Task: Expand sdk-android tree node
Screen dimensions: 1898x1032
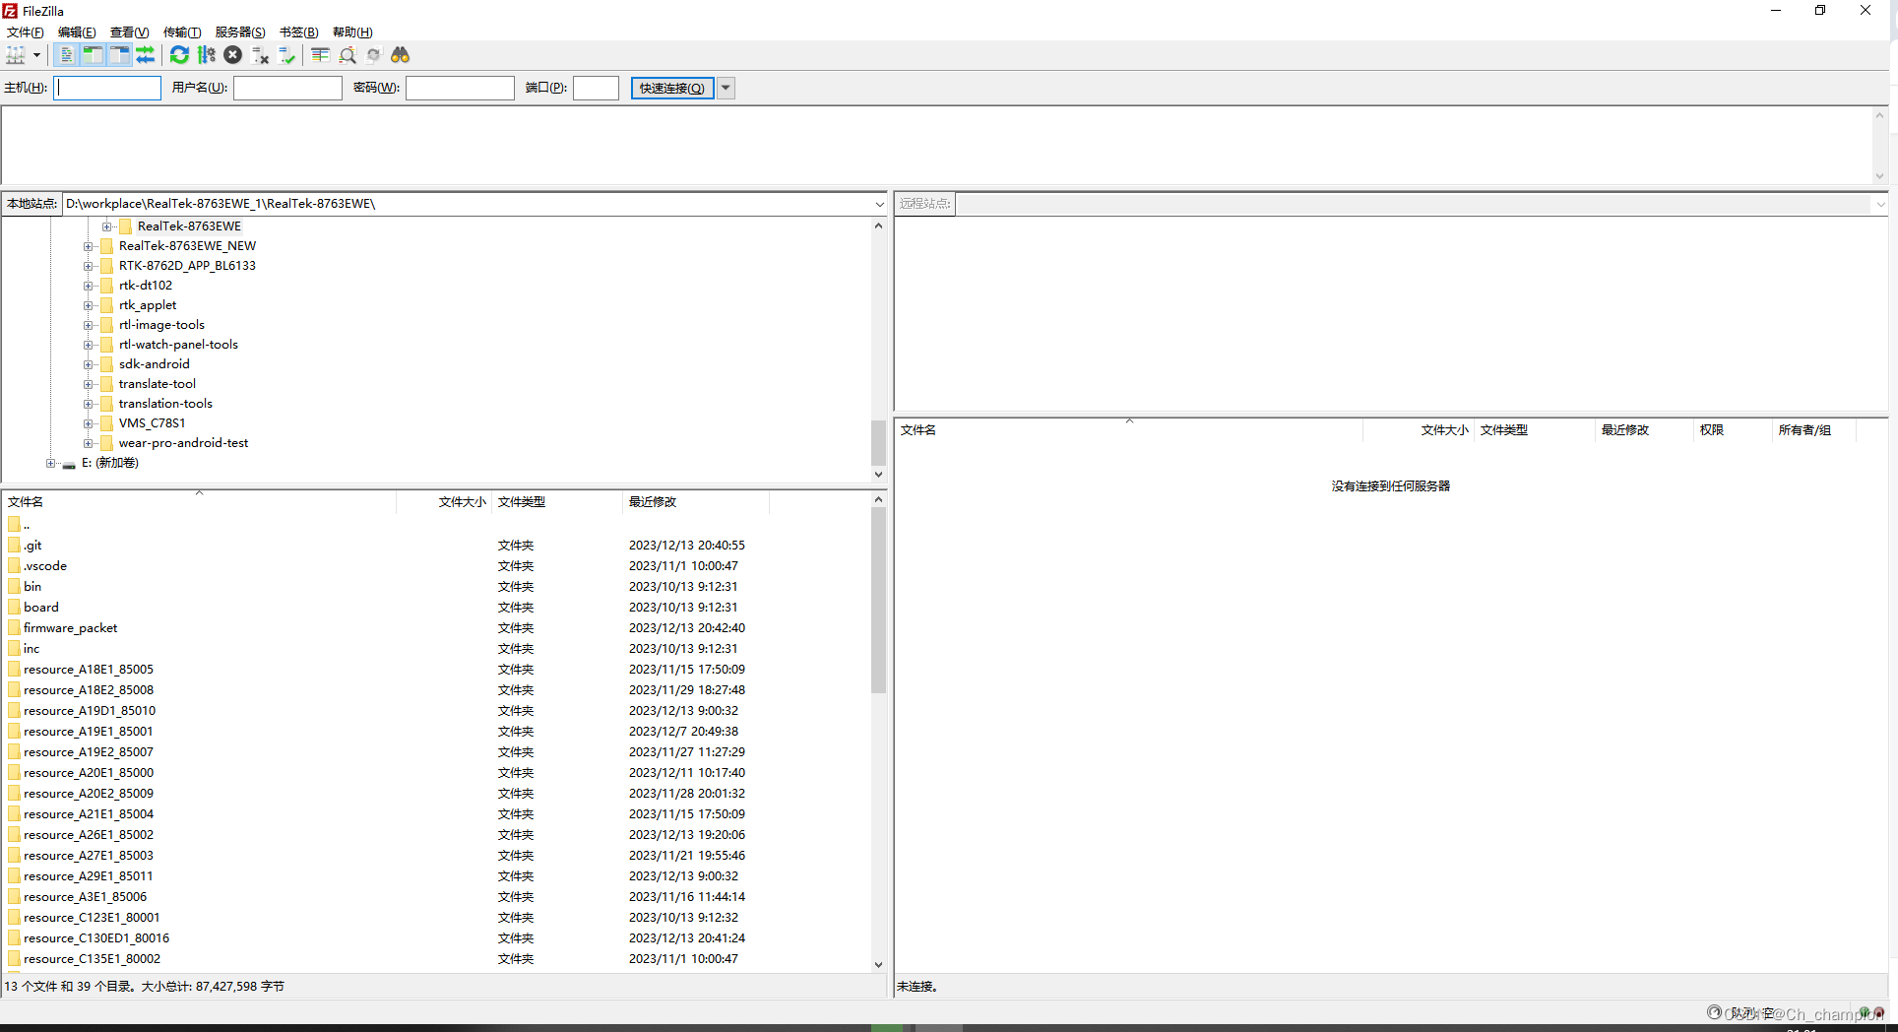Action: (x=89, y=364)
